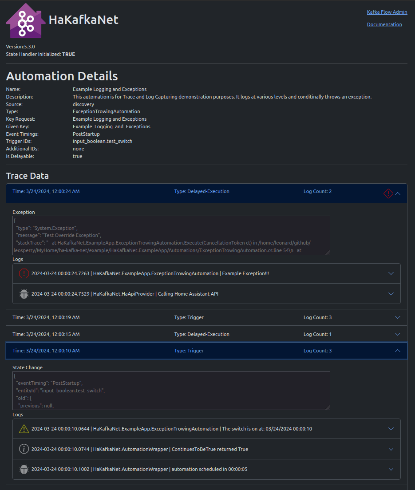415x490 pixels.
Task: Click 'Type: Delayed-Execution' in 12:00:15 row
Action: click(x=202, y=334)
